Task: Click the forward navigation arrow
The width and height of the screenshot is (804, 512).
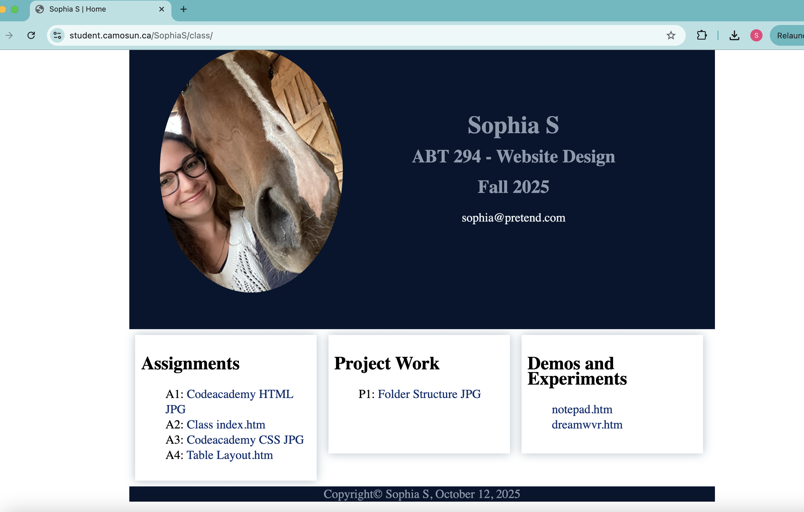Action: pos(9,35)
